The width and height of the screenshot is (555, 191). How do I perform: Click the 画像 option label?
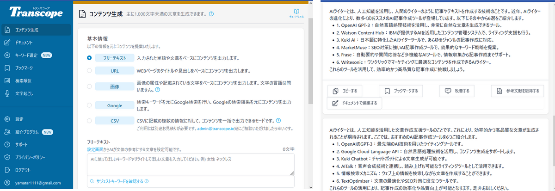tap(115, 86)
